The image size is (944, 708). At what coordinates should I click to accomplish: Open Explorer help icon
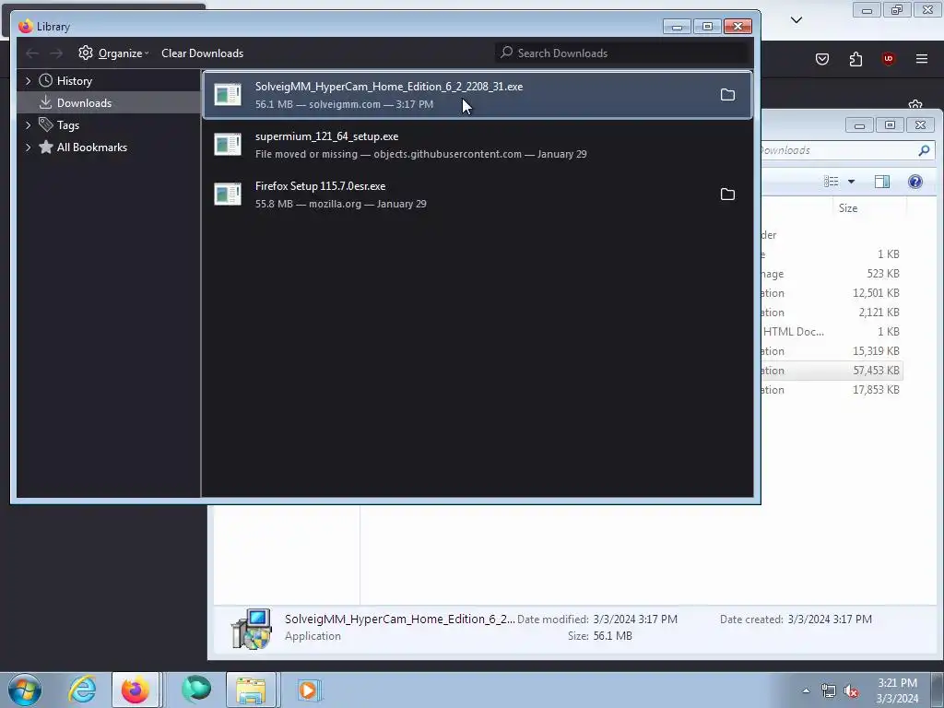point(915,182)
